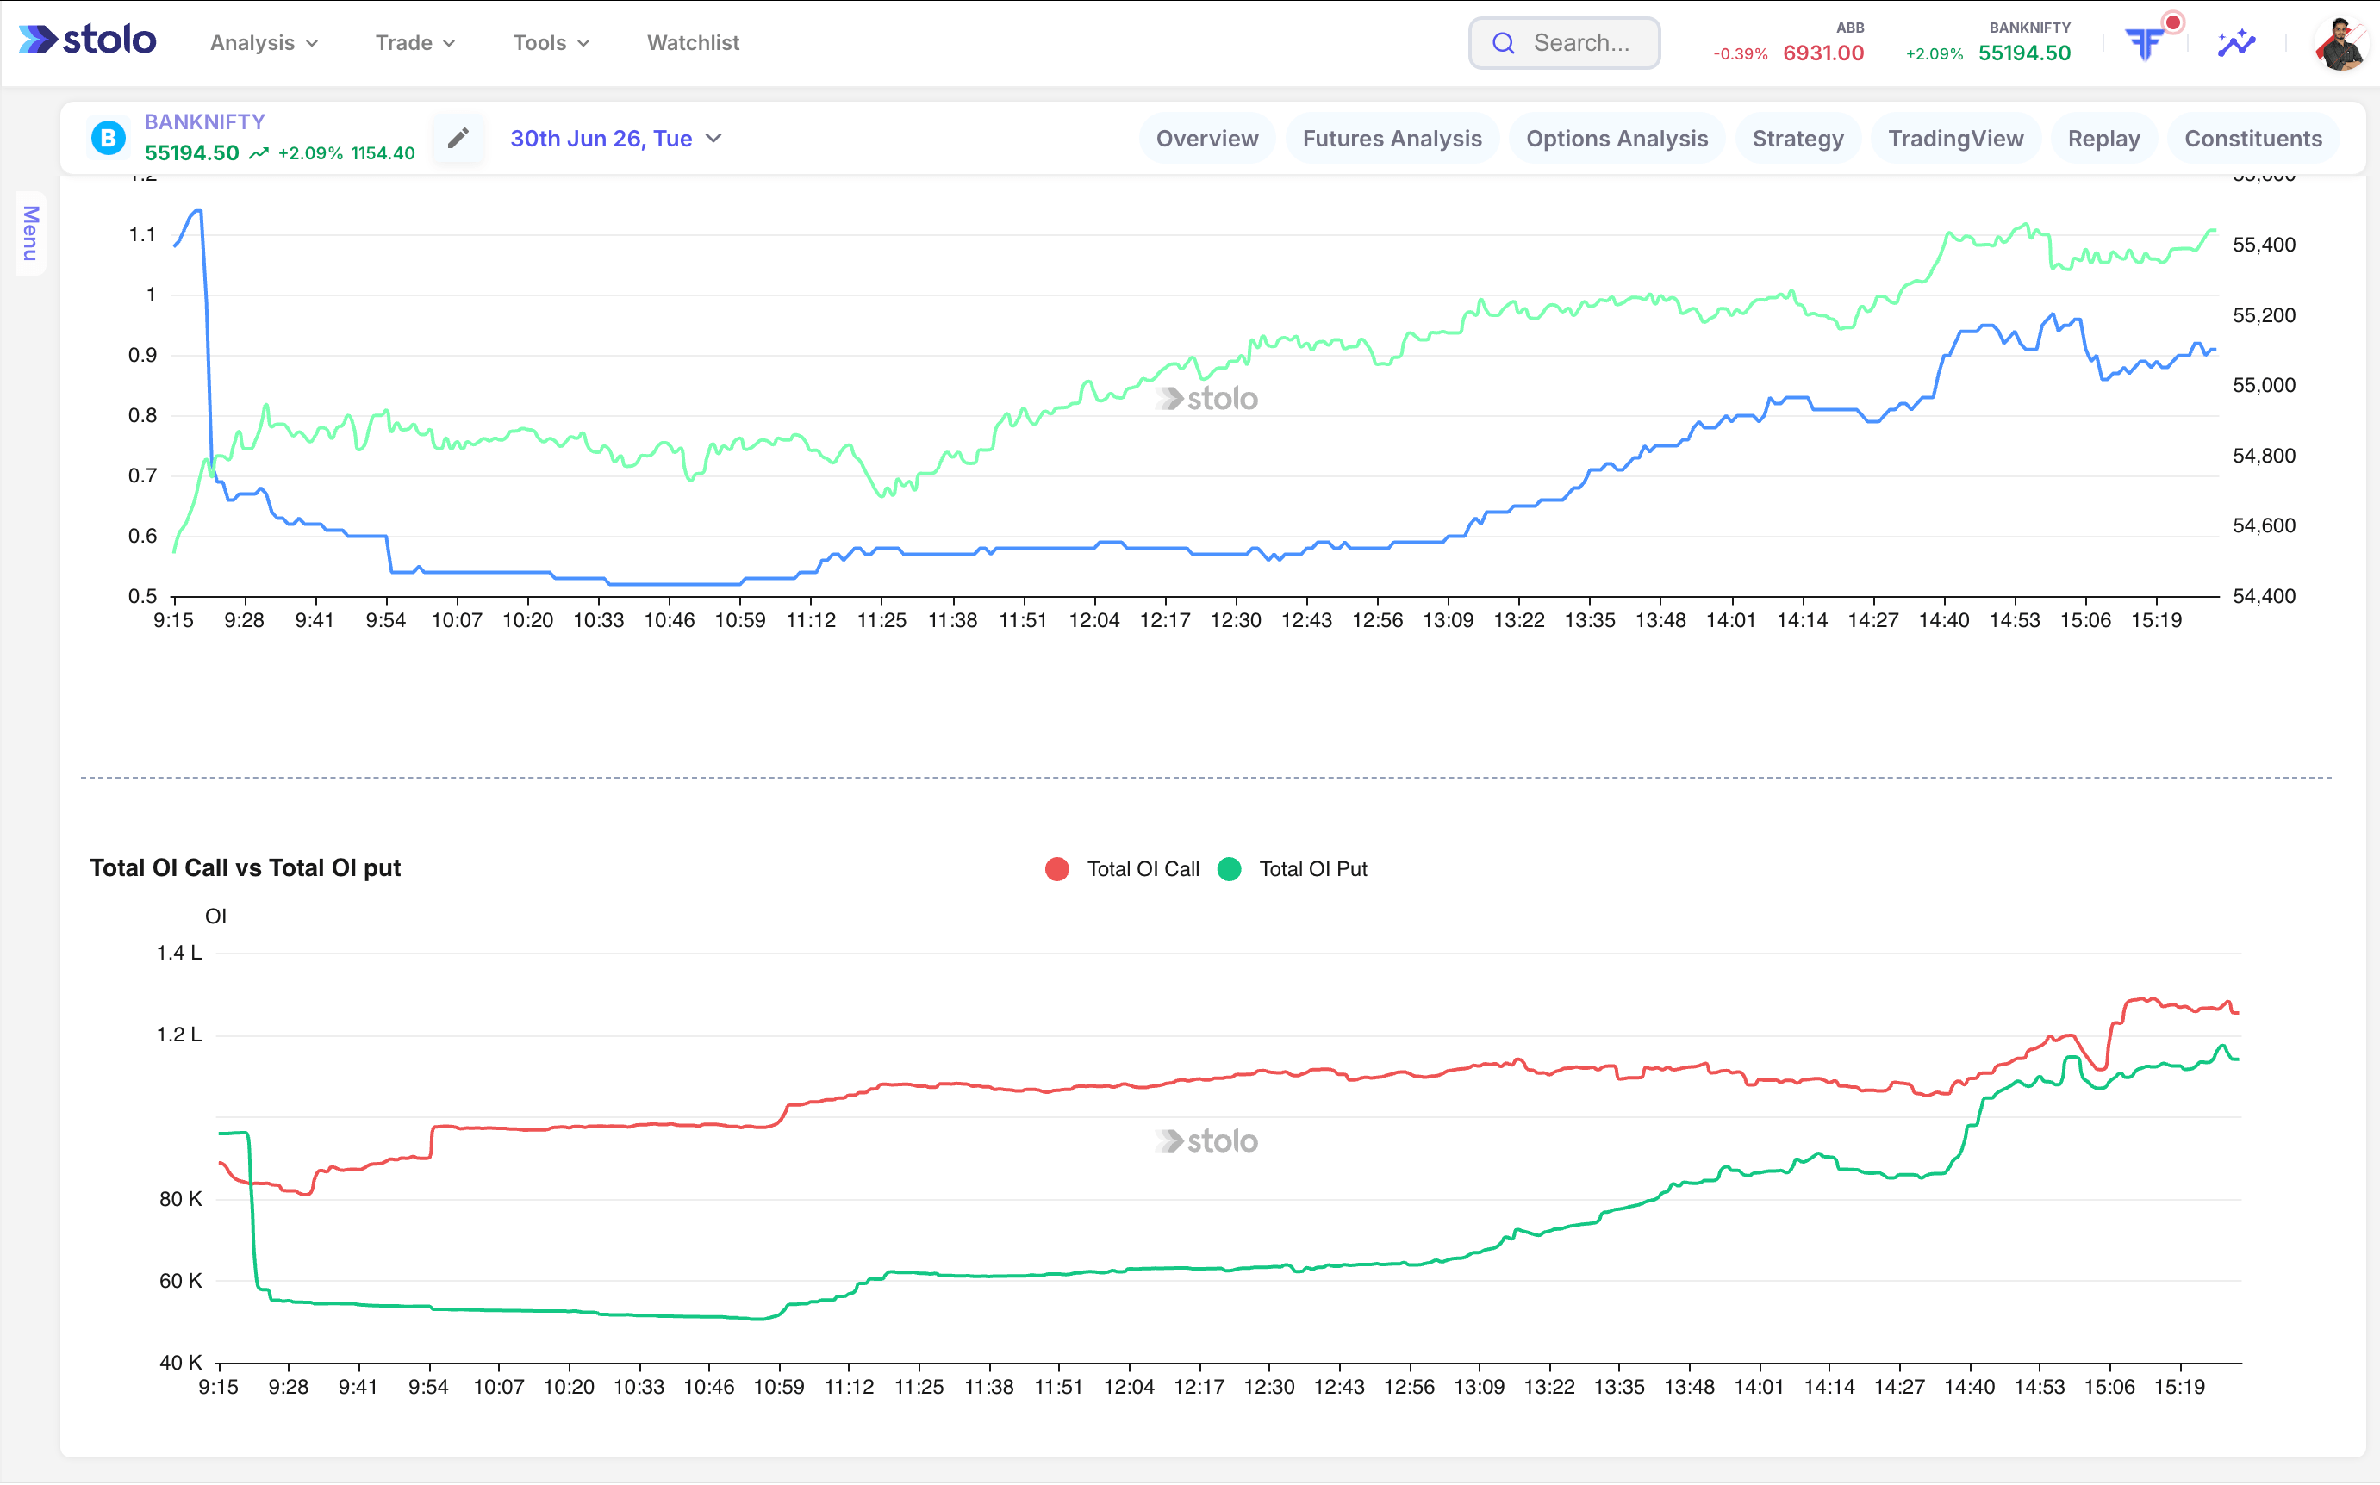Go to the Watchlist page

coord(693,42)
